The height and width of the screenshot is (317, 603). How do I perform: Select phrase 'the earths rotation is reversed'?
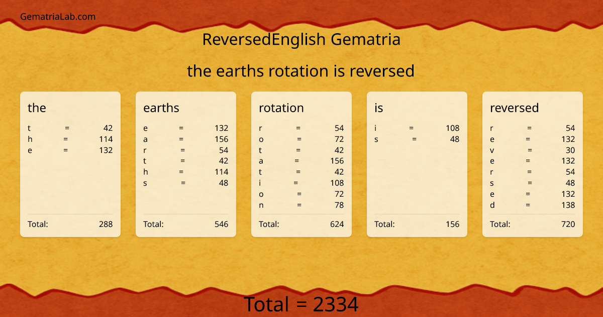(x=300, y=71)
